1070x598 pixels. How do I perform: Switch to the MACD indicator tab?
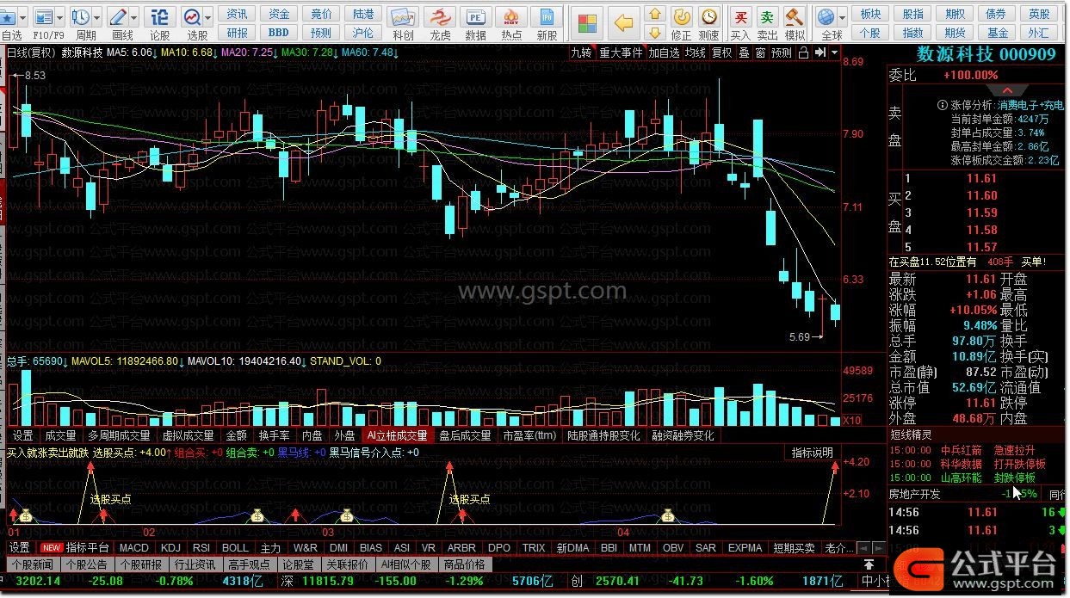134,548
